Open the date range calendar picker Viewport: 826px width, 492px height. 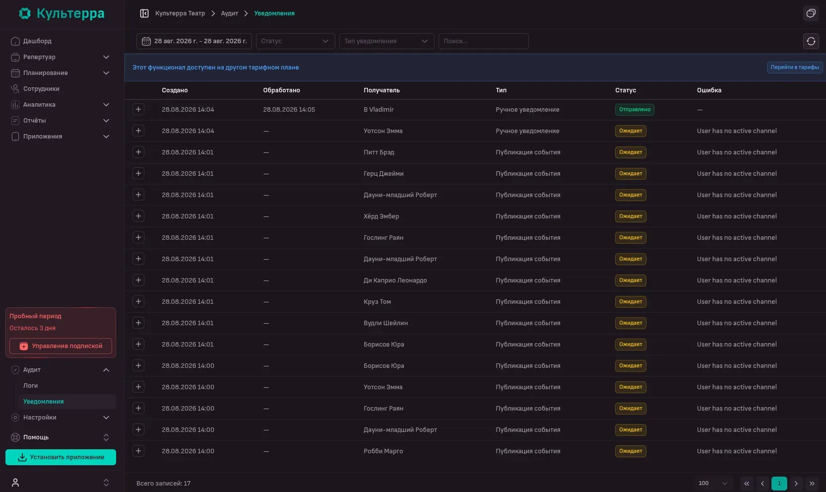pyautogui.click(x=194, y=41)
